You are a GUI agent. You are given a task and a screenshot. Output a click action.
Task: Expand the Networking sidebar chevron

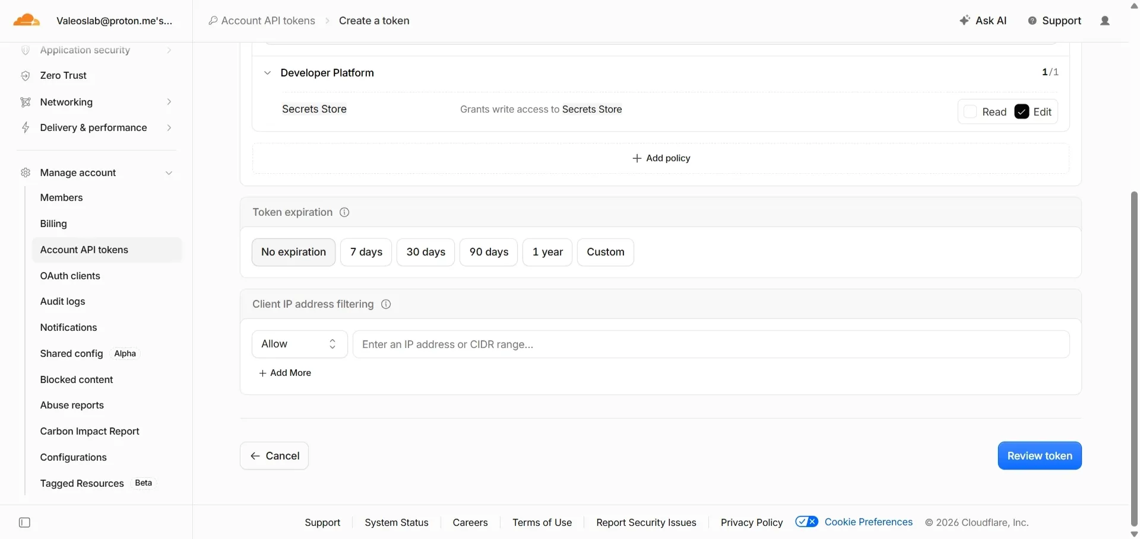169,102
